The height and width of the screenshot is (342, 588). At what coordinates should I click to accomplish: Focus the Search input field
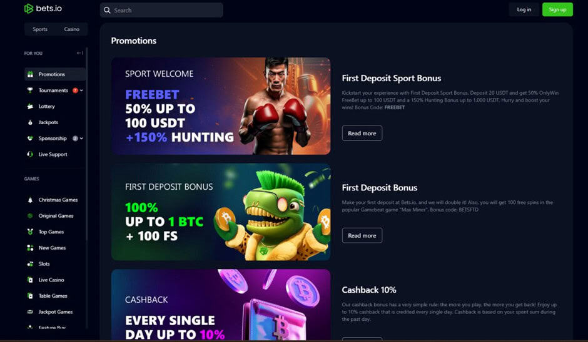click(161, 10)
